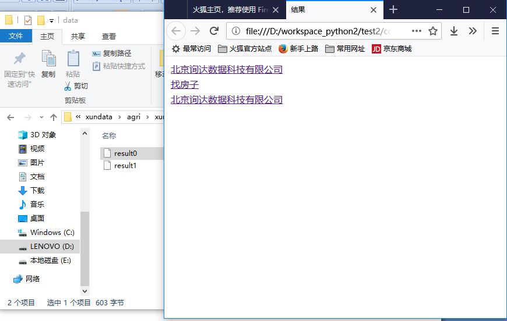Click navigation pane scrollbar down arrow

(x=85, y=291)
